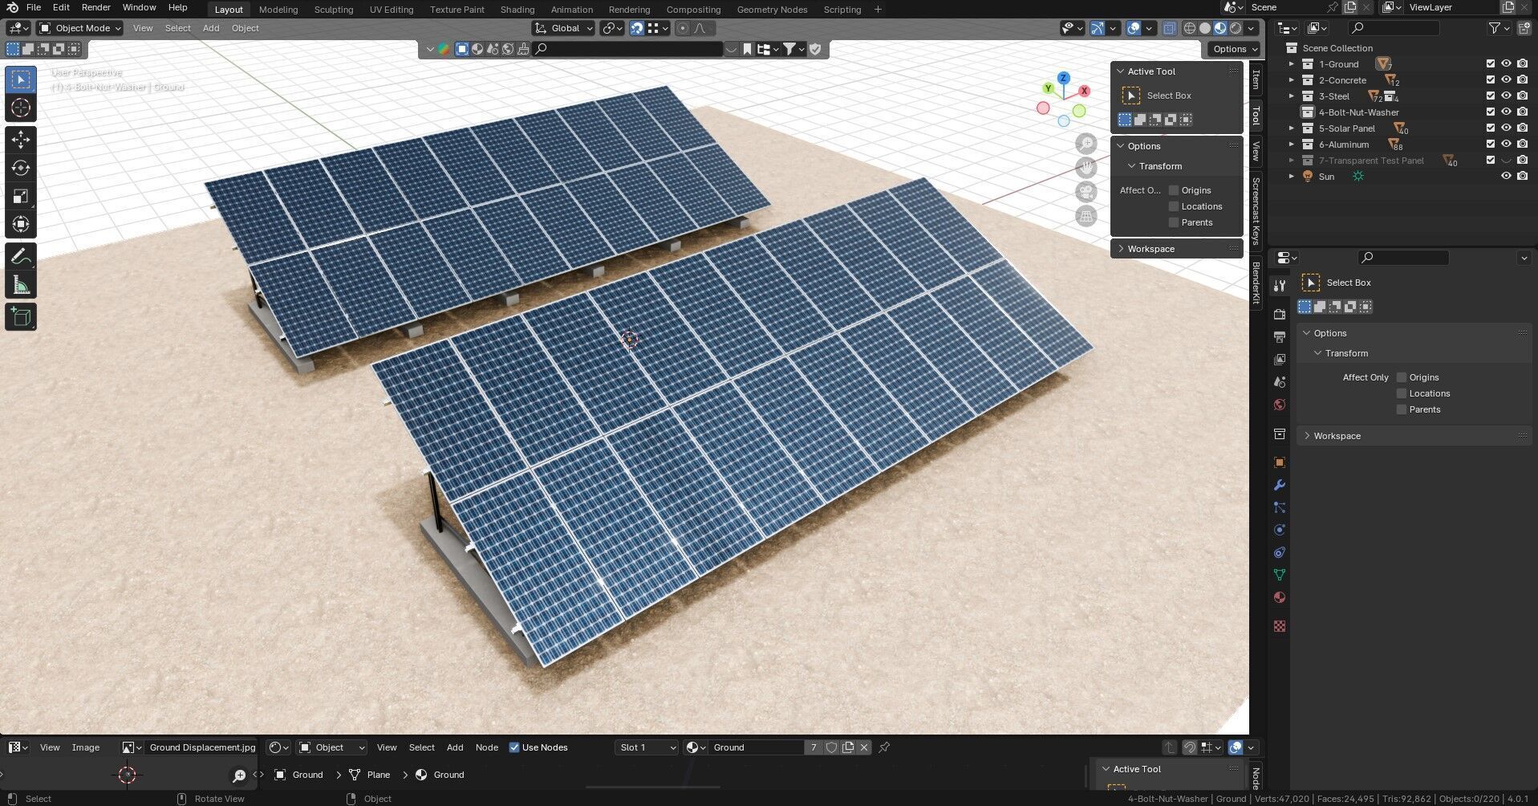Open Global transform orientation dropdown

point(564,28)
